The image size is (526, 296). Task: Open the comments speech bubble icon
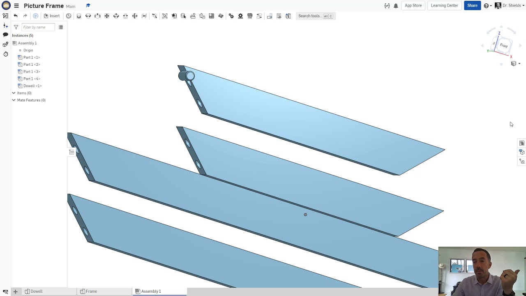point(5,35)
